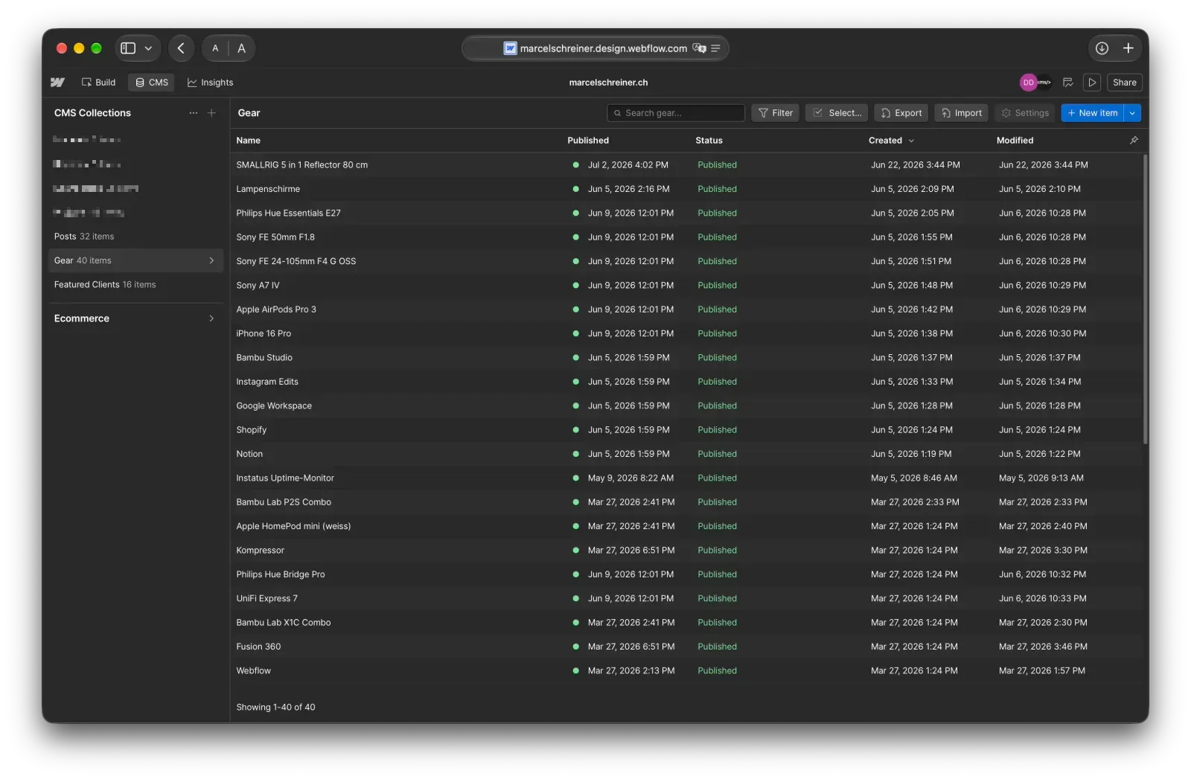Open the Philips Hue Essentials E27 item
This screenshot has width=1191, height=779.
point(288,213)
